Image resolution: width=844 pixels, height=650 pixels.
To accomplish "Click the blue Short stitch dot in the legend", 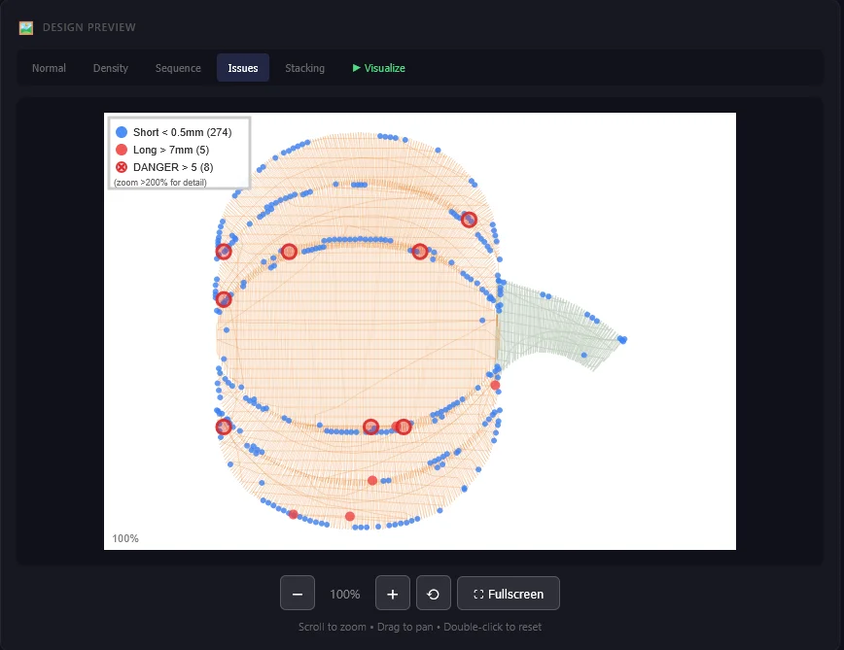I will (121, 132).
